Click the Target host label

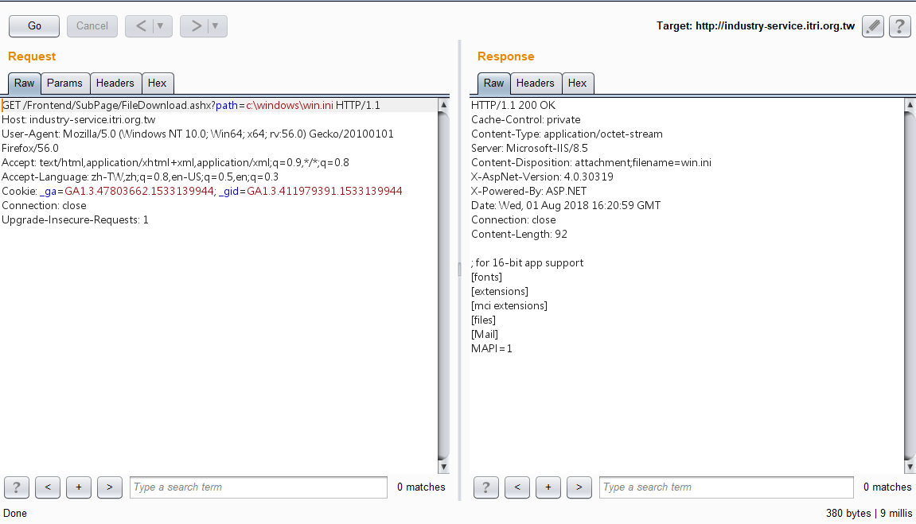click(755, 25)
